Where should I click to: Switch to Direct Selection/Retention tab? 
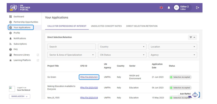coord(142,26)
